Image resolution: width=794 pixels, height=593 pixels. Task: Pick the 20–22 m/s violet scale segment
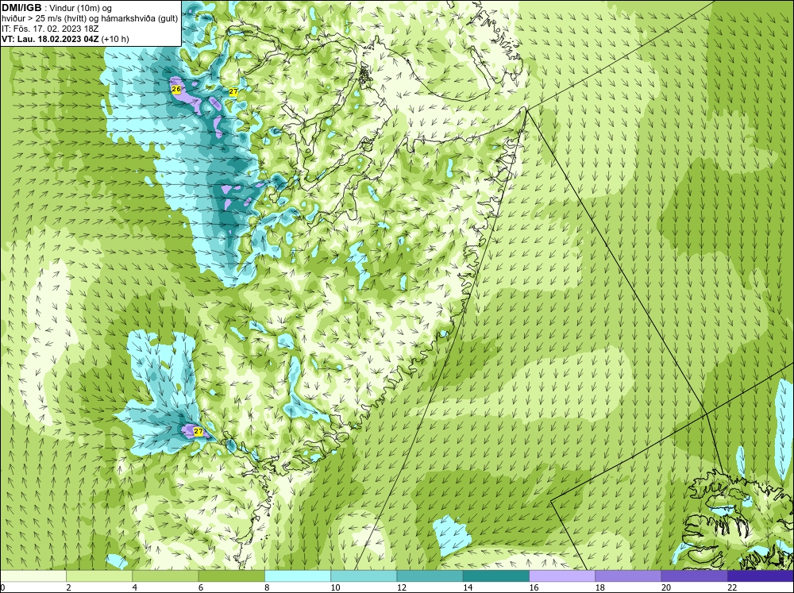(694, 576)
